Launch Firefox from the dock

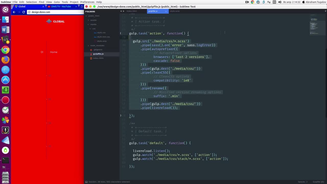[5, 60]
